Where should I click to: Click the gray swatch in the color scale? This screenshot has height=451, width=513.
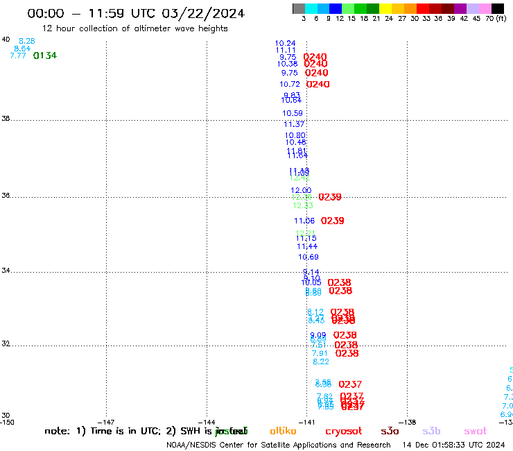(x=299, y=8)
